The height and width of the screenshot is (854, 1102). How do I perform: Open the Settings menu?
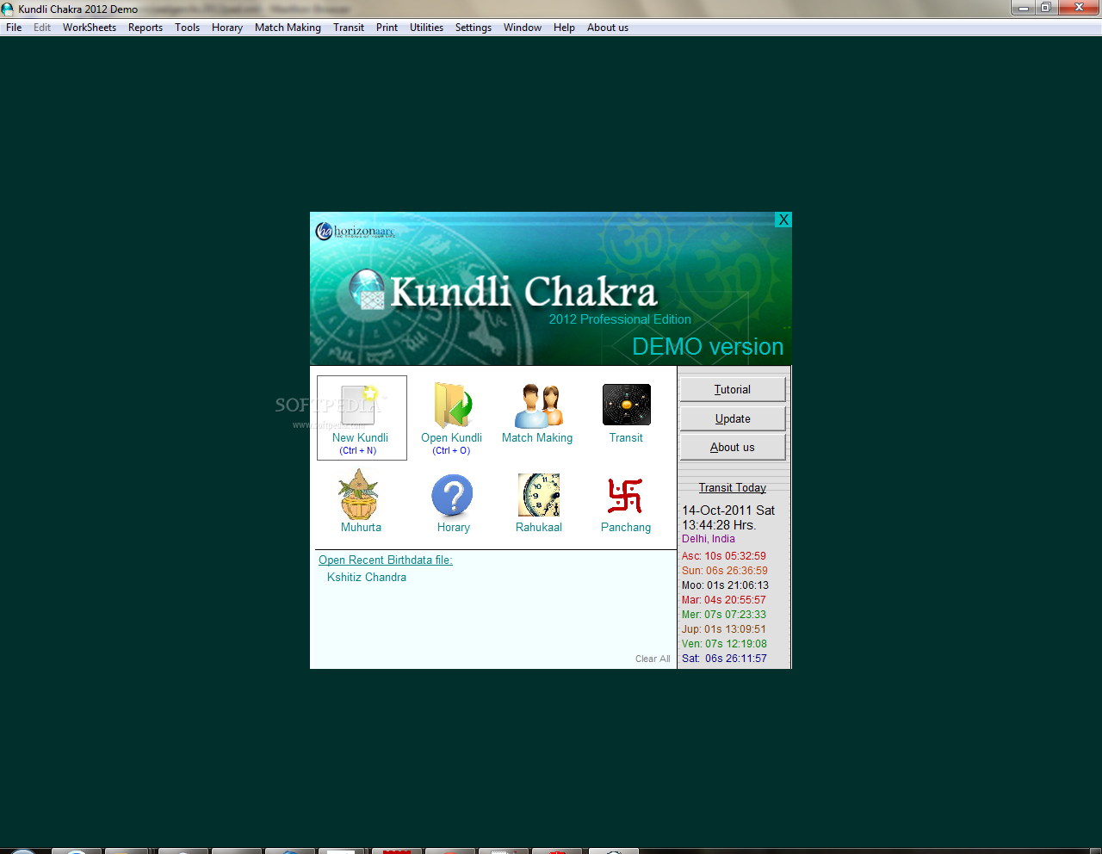pyautogui.click(x=474, y=28)
